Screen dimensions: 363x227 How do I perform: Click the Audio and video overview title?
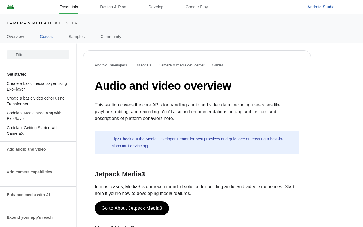tap(163, 86)
